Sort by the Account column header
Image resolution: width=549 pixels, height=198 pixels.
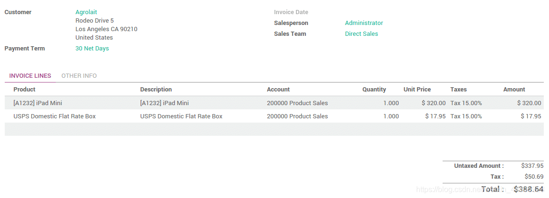[279, 90]
